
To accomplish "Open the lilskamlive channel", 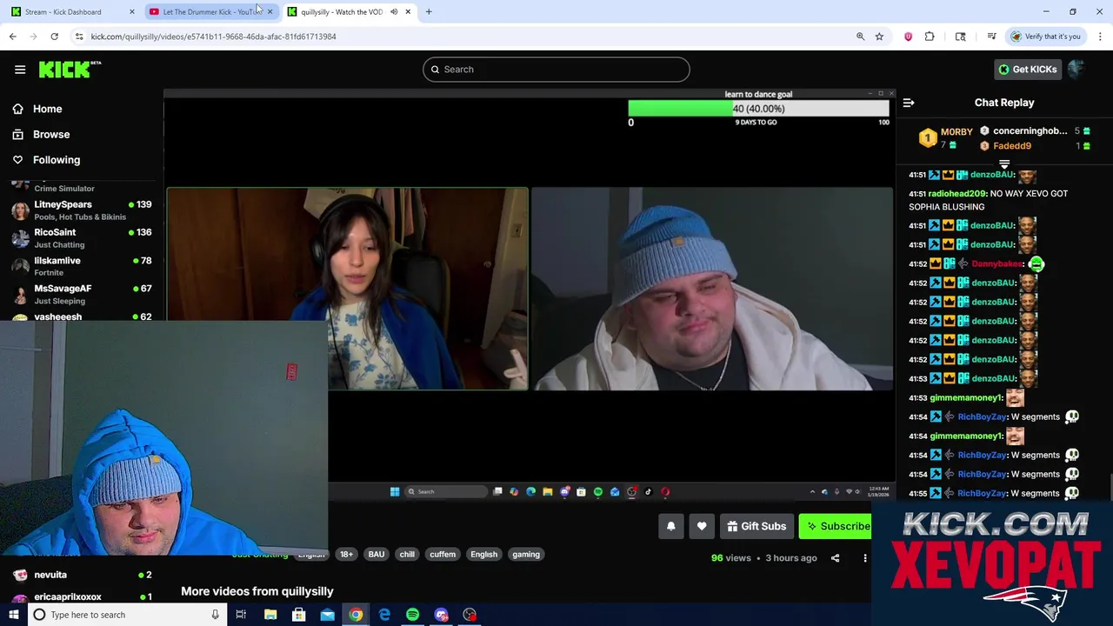I will 82,266.
